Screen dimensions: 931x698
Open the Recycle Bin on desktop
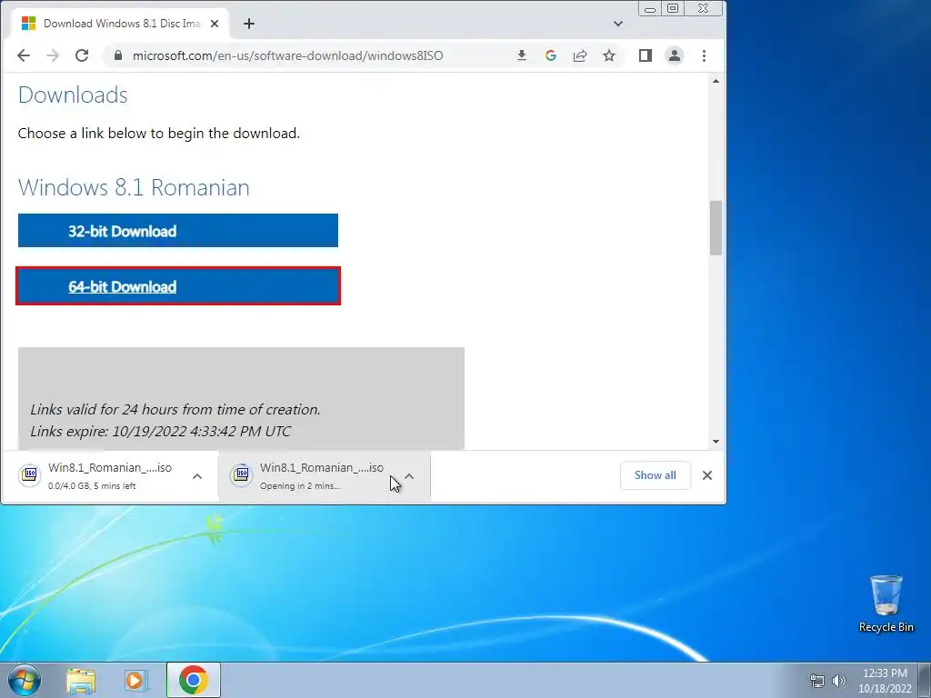coord(886,603)
